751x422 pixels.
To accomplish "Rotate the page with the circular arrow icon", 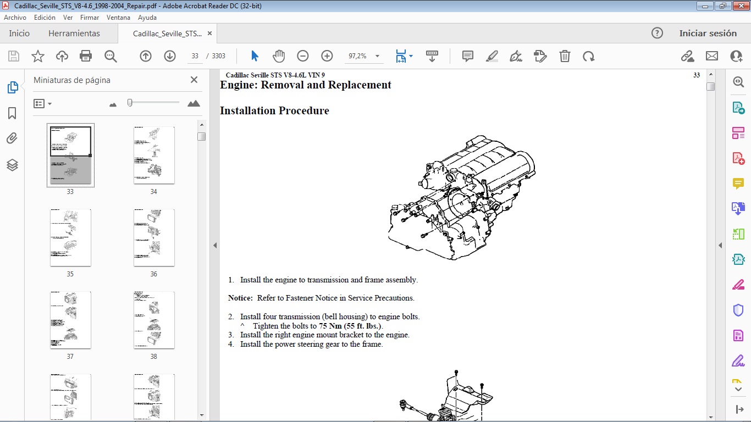I will pos(589,56).
